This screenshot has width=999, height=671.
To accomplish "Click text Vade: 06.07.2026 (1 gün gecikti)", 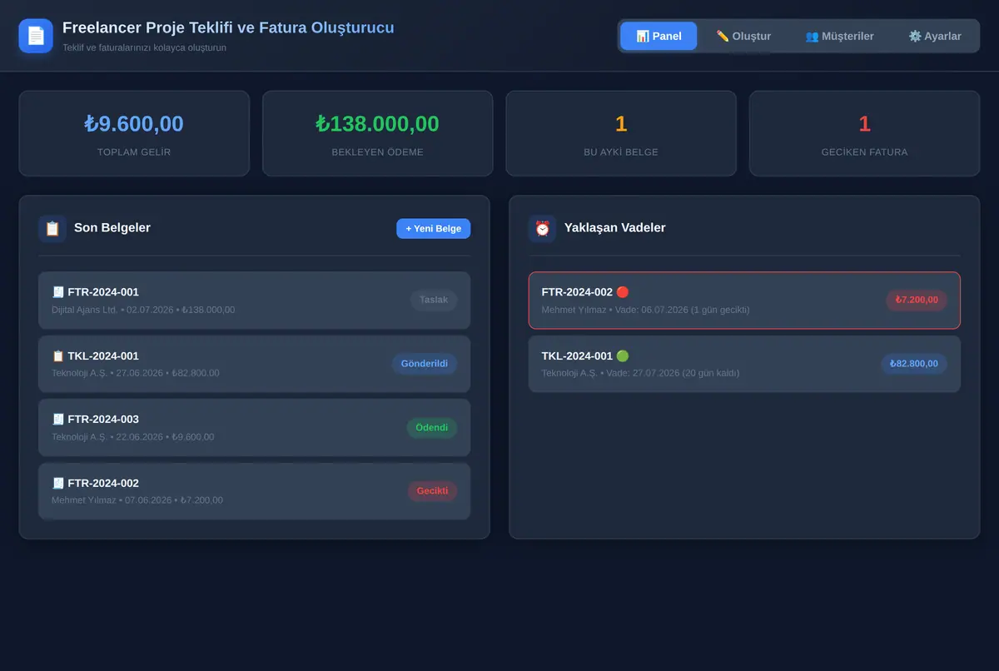I will click(683, 310).
